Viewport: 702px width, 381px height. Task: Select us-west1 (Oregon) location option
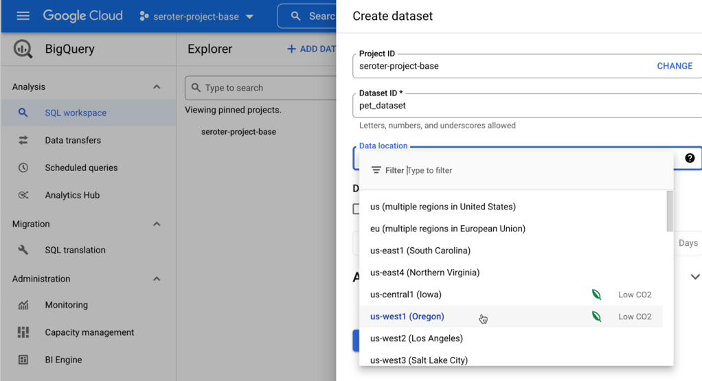point(407,316)
